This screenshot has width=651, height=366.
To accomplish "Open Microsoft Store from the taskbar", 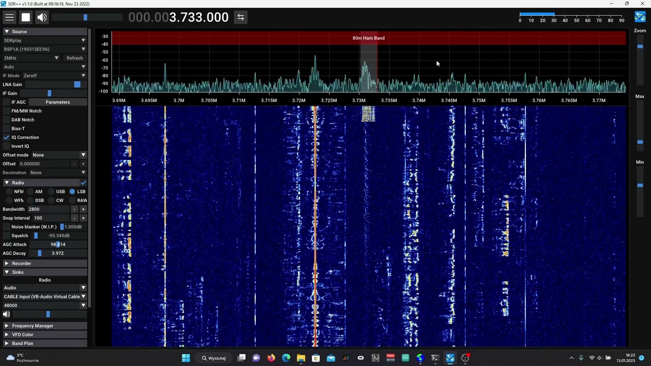I will pyautogui.click(x=316, y=358).
